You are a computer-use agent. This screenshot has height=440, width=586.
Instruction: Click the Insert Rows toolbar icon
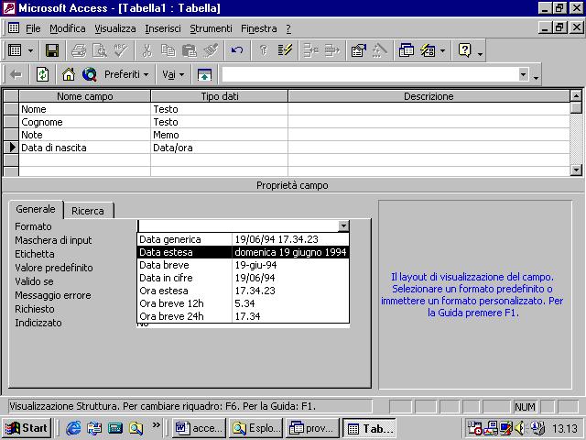point(311,50)
